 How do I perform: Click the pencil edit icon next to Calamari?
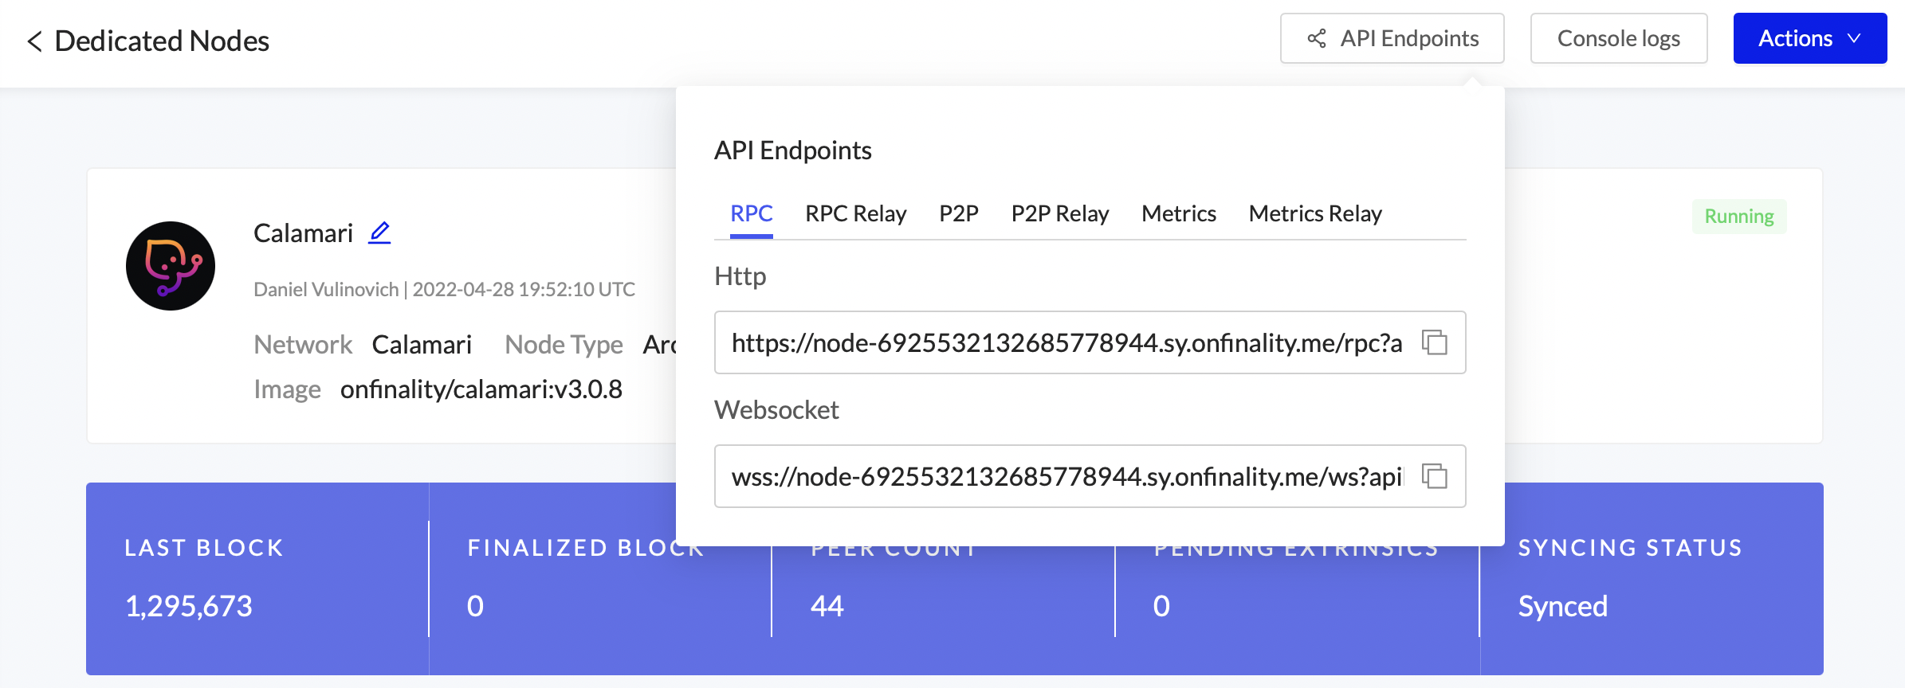pyautogui.click(x=379, y=233)
